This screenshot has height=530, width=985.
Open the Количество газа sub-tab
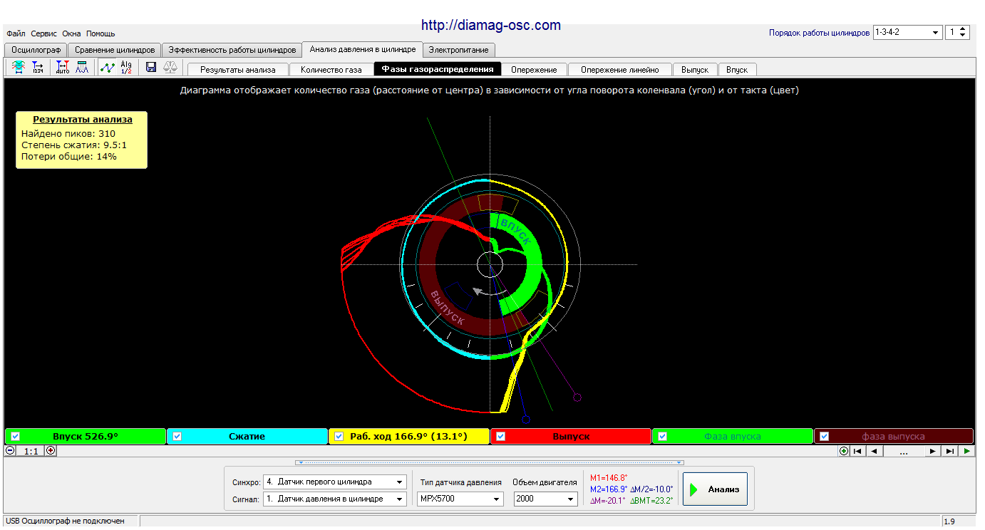[331, 70]
